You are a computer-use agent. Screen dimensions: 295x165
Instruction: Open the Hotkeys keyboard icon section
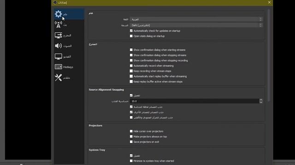pos(59,67)
